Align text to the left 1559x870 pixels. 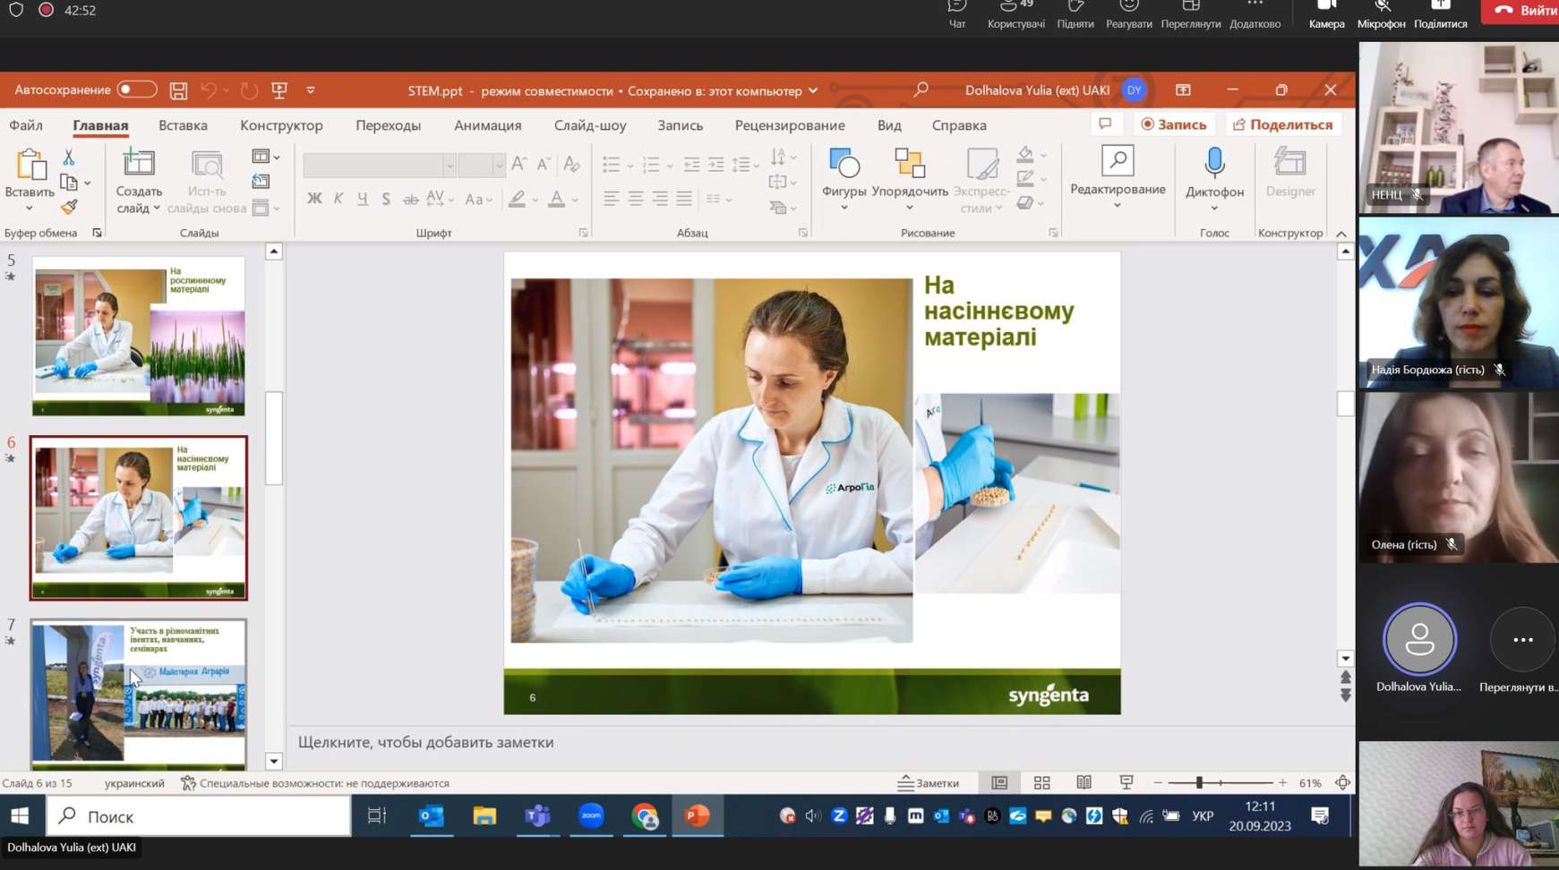pos(612,199)
